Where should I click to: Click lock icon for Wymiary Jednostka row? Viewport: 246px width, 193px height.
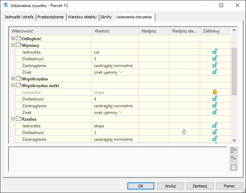(x=215, y=52)
